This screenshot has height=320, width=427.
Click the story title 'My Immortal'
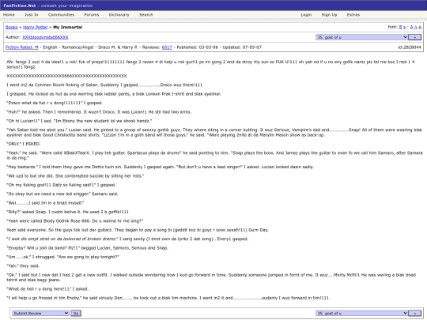(67, 27)
